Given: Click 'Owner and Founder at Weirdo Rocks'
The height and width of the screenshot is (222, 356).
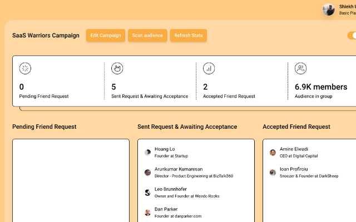Looking at the screenshot, I should tap(187, 196).
